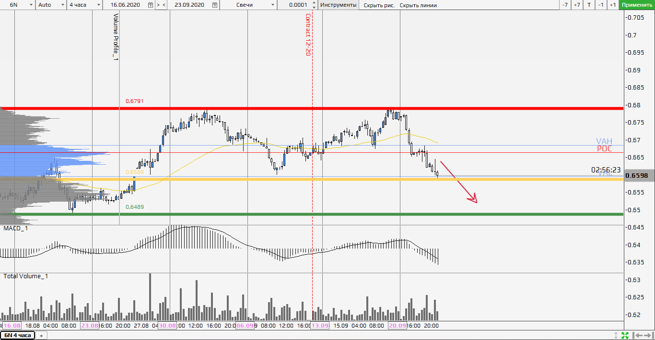Click the '>' date range shift button
This screenshot has width=655, height=340.
(x=158, y=5)
